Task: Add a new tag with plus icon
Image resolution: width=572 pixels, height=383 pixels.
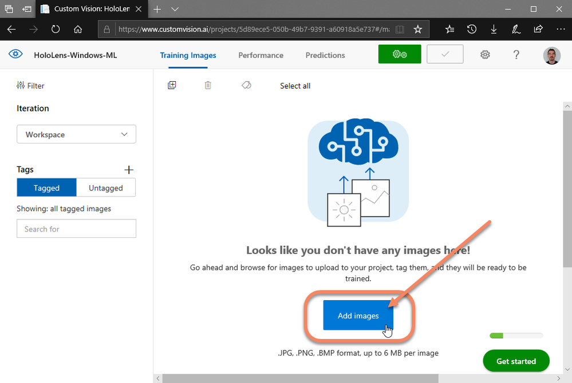Action: (129, 170)
